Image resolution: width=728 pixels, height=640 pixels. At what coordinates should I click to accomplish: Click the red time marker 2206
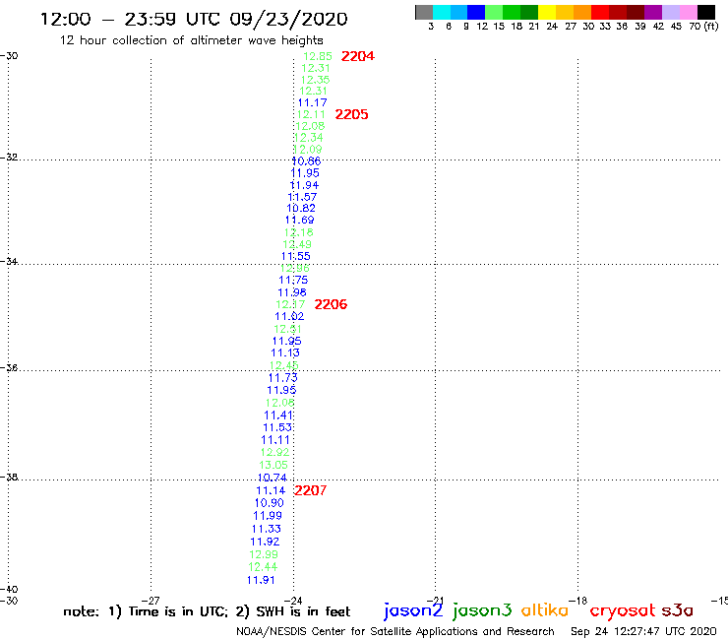331,304
